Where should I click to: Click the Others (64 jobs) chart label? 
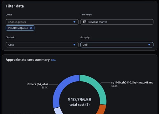38,84
